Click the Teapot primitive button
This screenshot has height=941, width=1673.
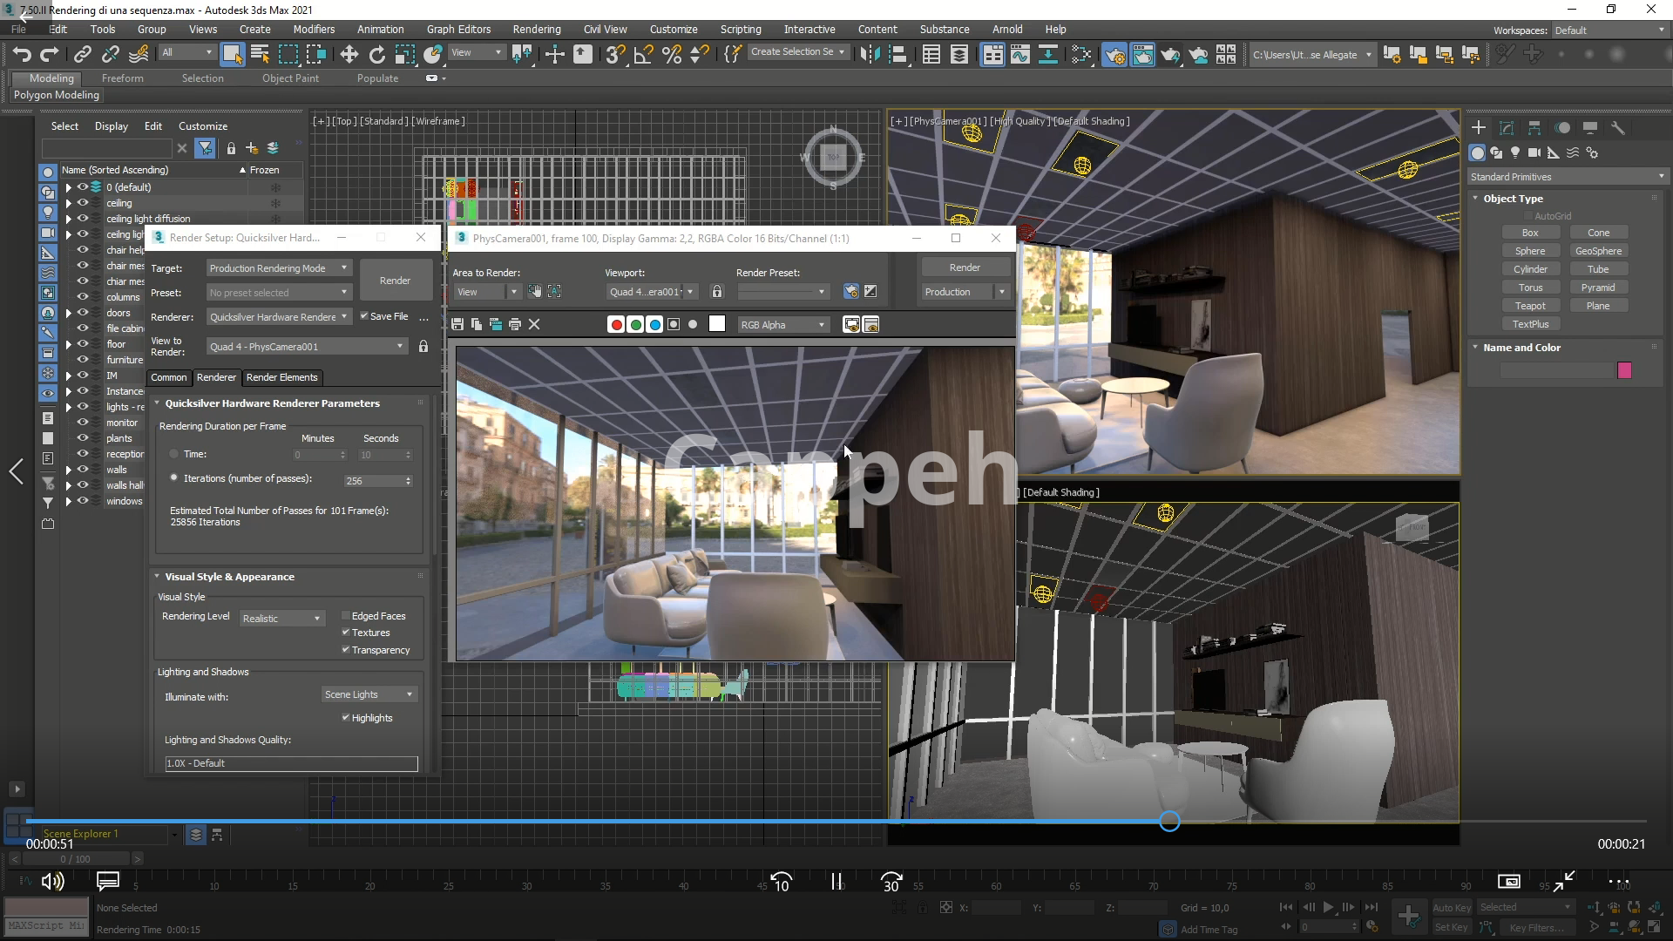tap(1529, 306)
